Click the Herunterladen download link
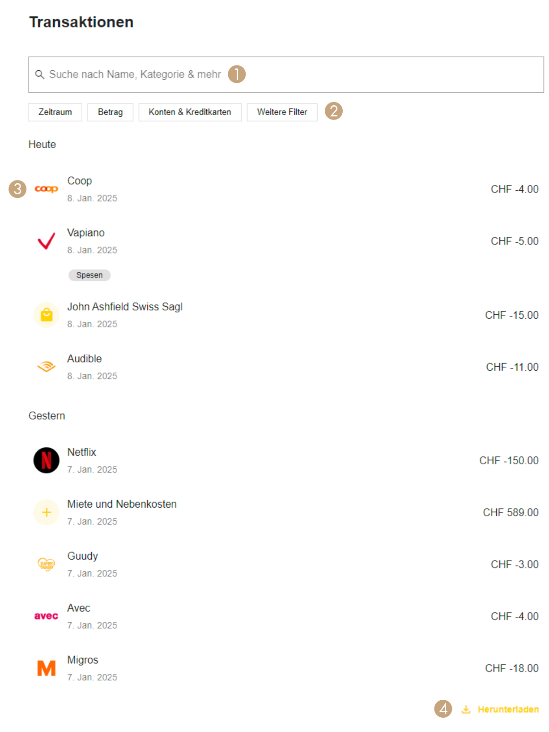This screenshot has height=732, width=549. pos(500,709)
